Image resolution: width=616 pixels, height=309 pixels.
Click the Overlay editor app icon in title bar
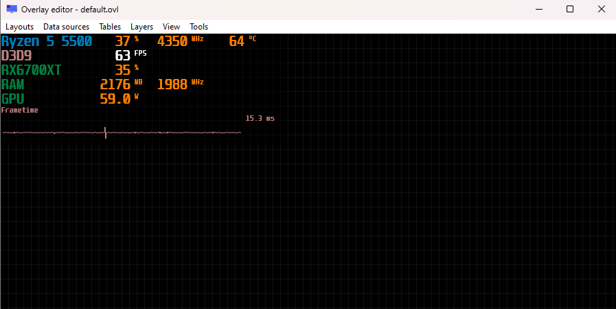[12, 9]
